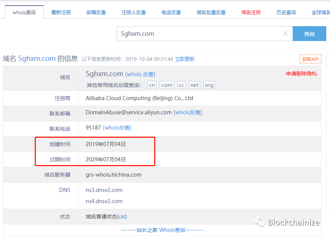Click the 域名服务器 row label
Image resolution: width=330 pixels, height=236 pixels.
point(57,175)
